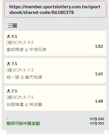Viewport: 109px width, 134px height.
Task: Click the 大 7.5 title above 統一獅
Action: click(12, 64)
